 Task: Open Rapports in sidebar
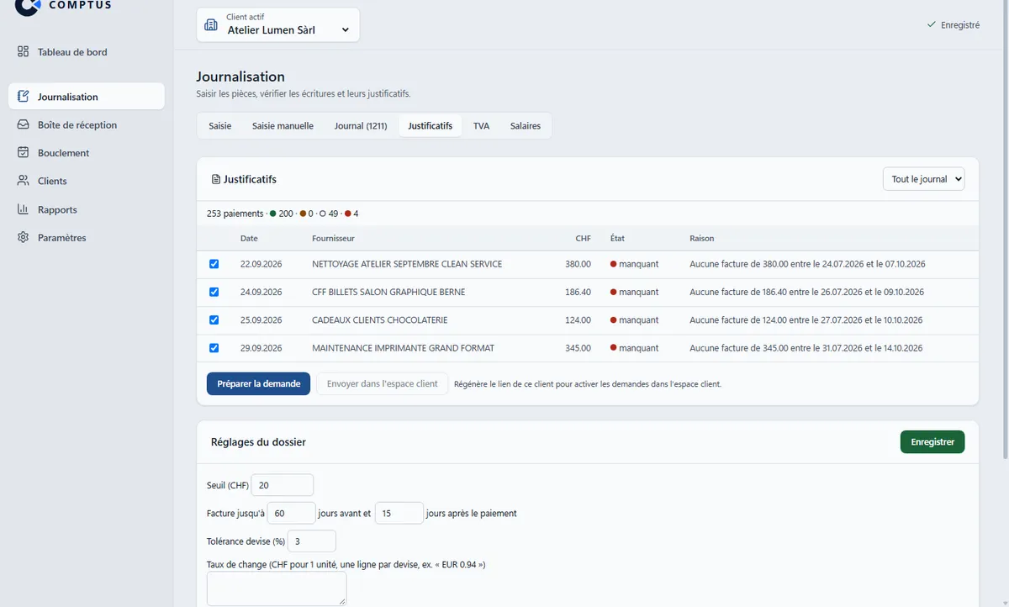click(x=87, y=209)
